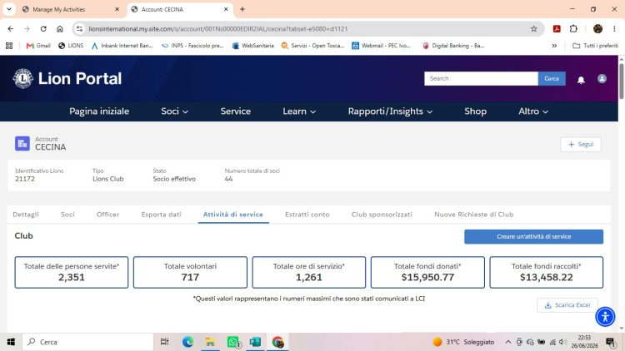Focus the portal Search field
This screenshot has height=351, width=625.
(481, 79)
